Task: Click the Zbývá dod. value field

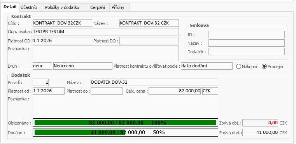Action: click(x=260, y=132)
